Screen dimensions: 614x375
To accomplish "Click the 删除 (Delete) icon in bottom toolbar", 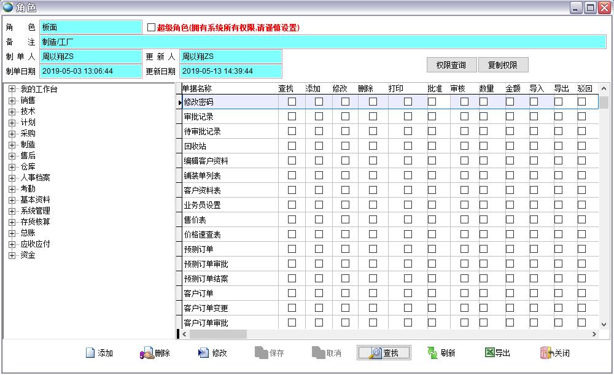I will 147,353.
